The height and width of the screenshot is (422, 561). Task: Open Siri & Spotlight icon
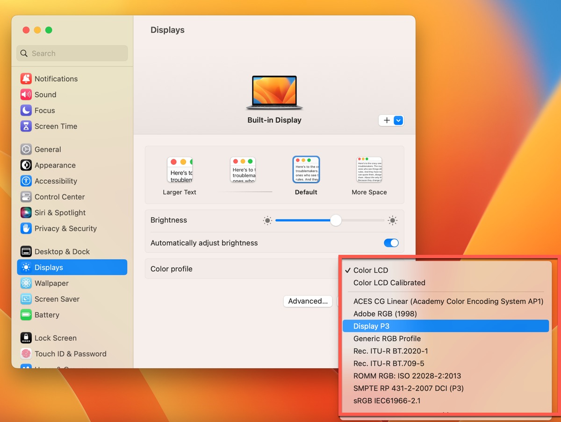(x=26, y=213)
